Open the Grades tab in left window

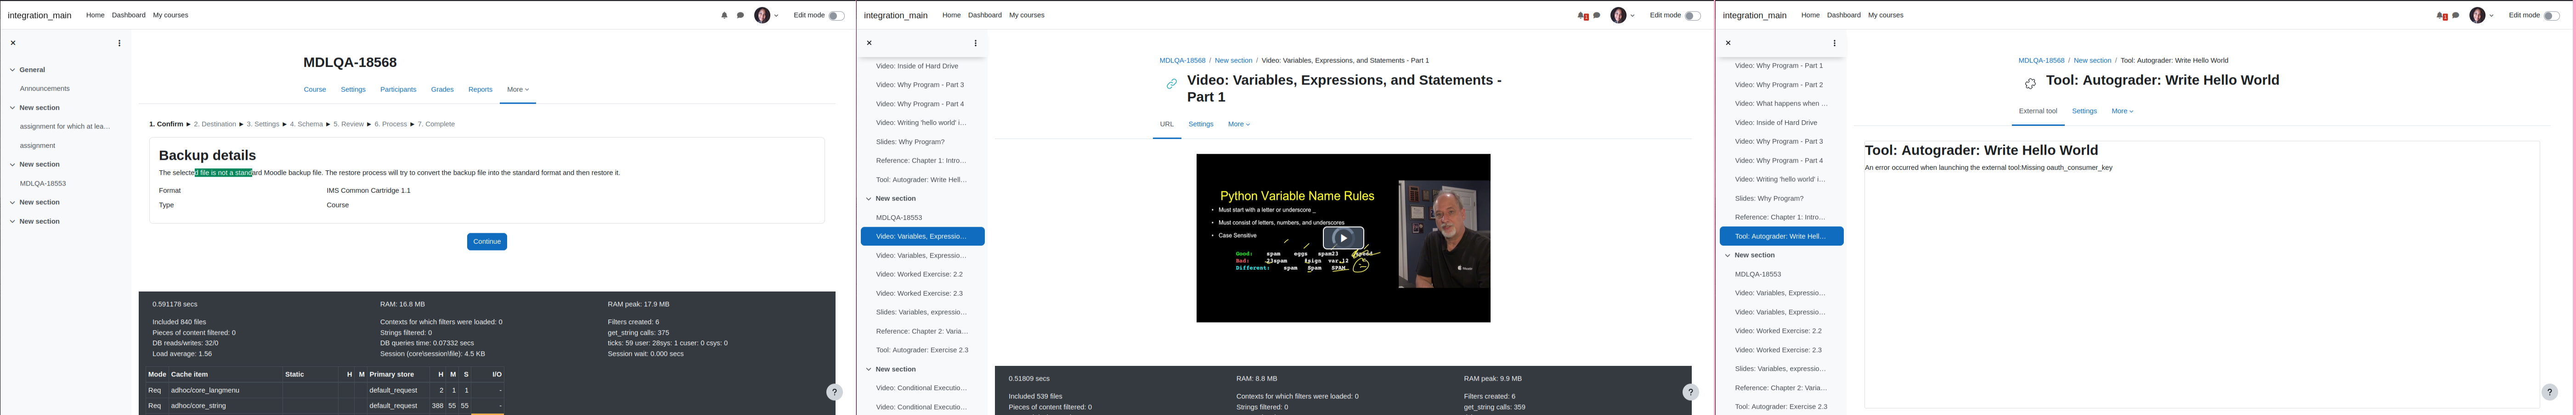pyautogui.click(x=442, y=89)
